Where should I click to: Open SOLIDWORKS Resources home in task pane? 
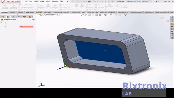pos(172,17)
